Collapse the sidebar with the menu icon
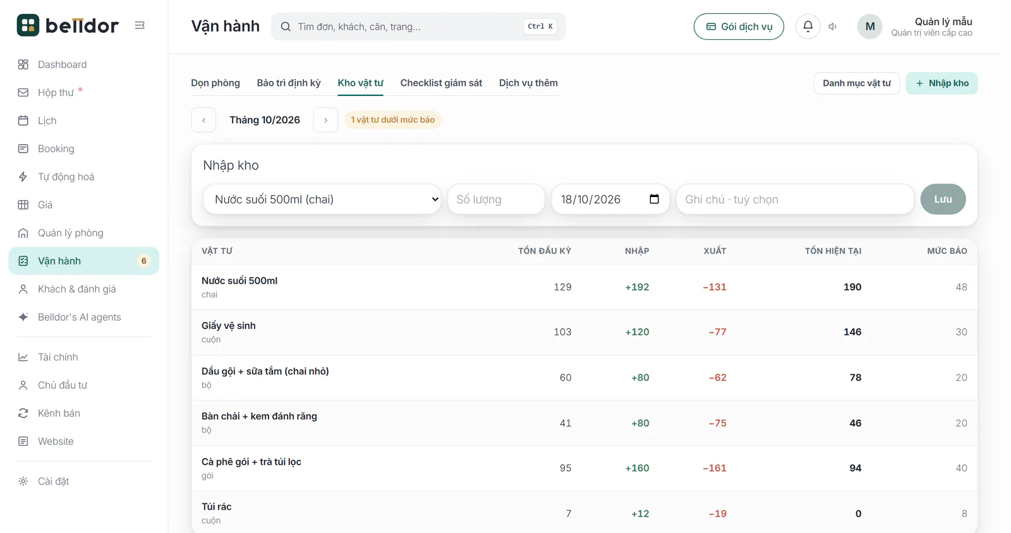 (140, 25)
